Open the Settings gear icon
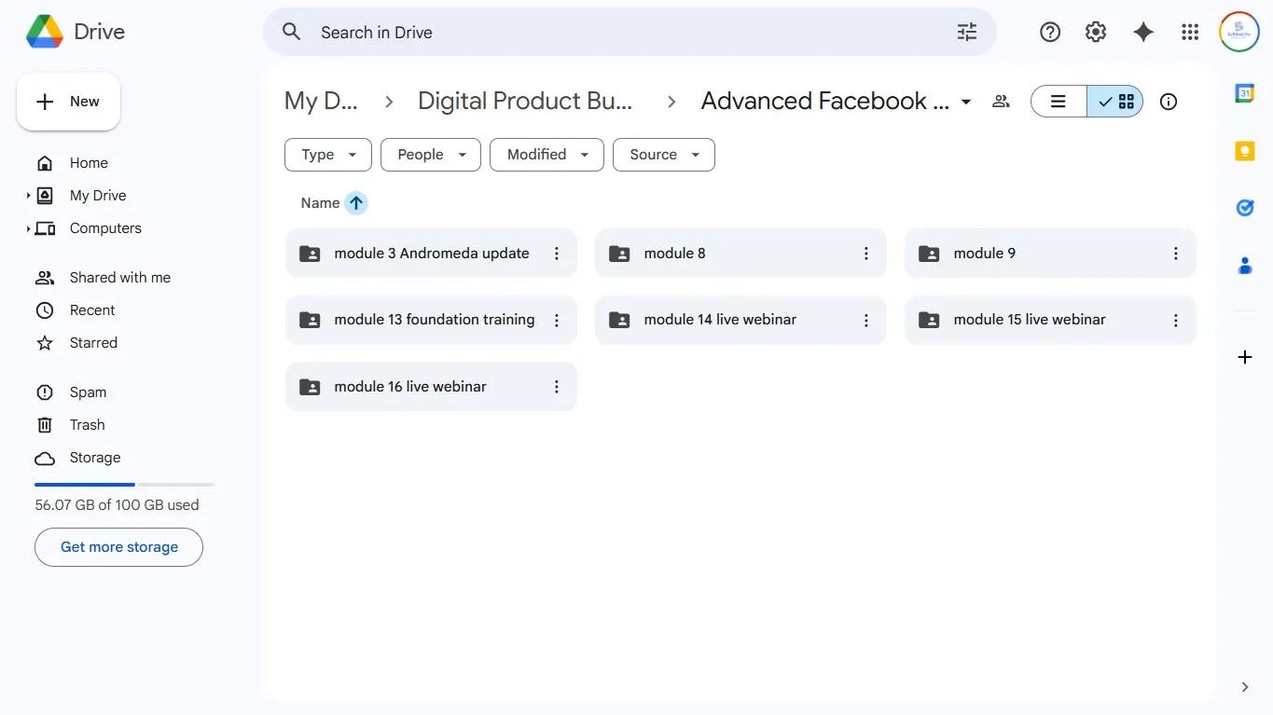Screen dimensions: 1273x715 pyautogui.click(x=1096, y=33)
